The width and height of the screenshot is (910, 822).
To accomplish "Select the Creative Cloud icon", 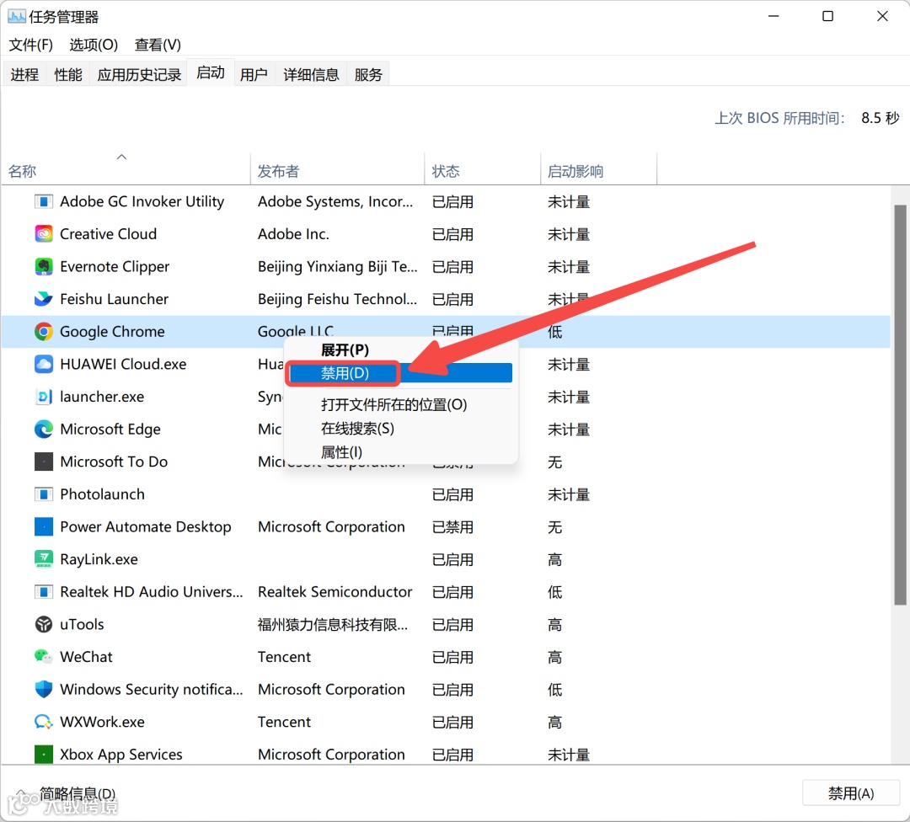I will click(44, 234).
